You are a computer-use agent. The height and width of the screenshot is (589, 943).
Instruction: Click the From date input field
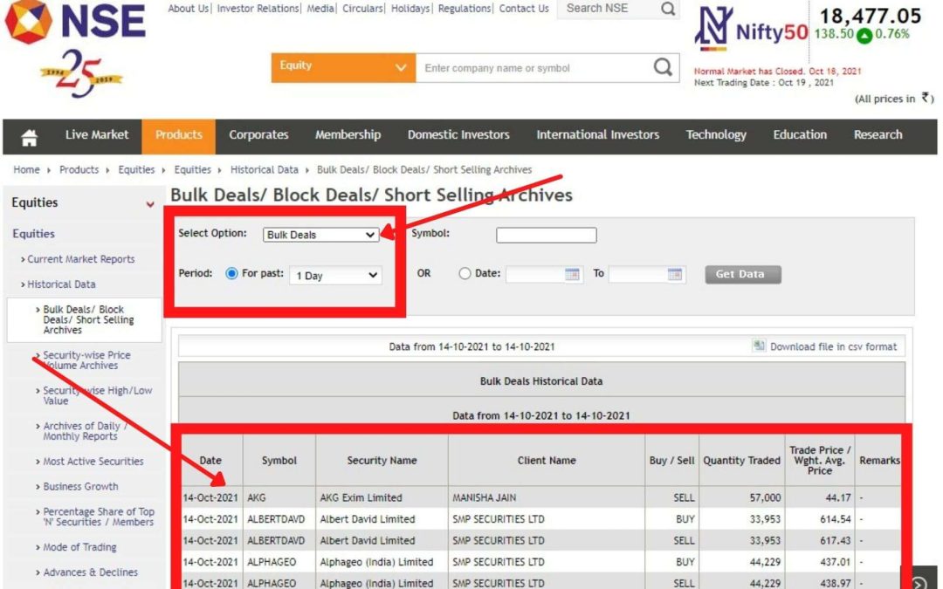coord(535,275)
